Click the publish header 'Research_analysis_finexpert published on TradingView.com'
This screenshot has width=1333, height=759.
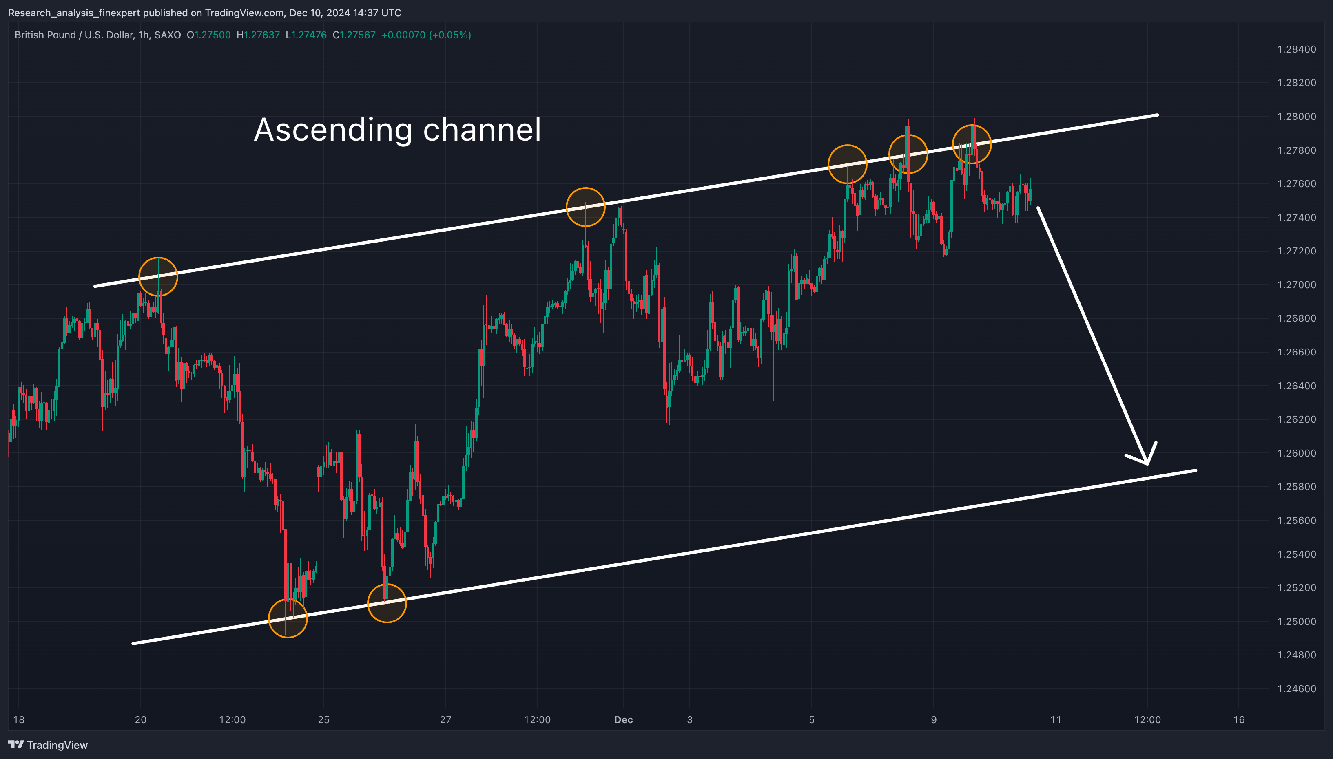146,13
